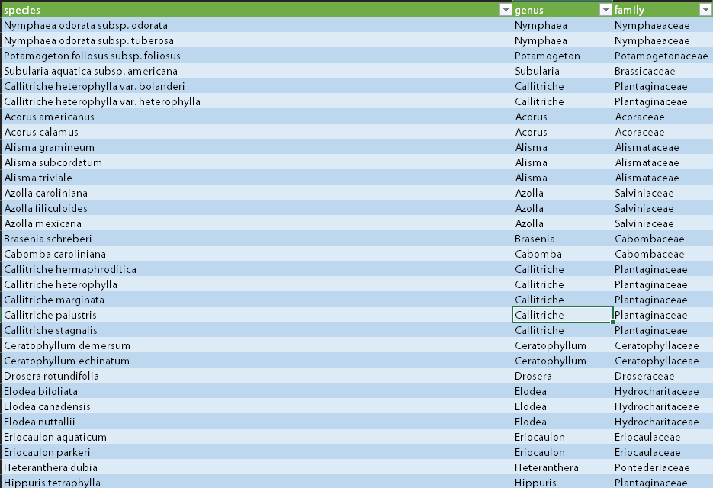The height and width of the screenshot is (488, 713).
Task: Click genus 'Cabomba' cell
Action: 563,254
